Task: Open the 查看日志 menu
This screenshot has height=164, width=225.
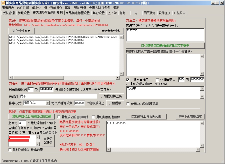Action: (8, 8)
